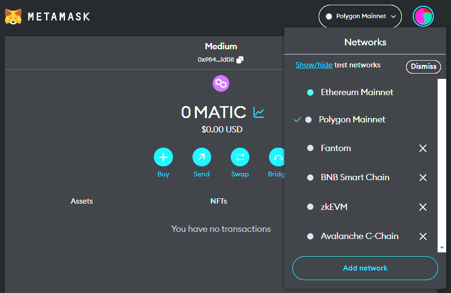Remove the zkEVM network
This screenshot has width=451, height=293.
tap(423, 207)
